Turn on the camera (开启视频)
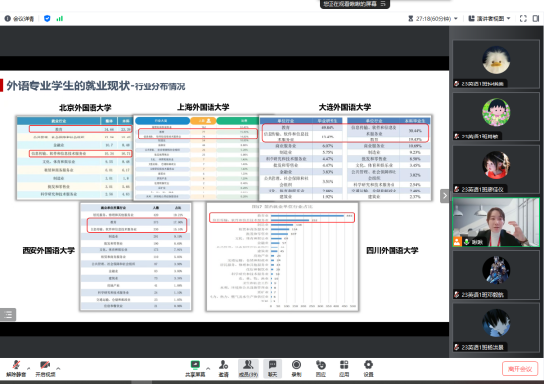Image resolution: width=545 pixels, height=385 pixels. click(x=45, y=368)
